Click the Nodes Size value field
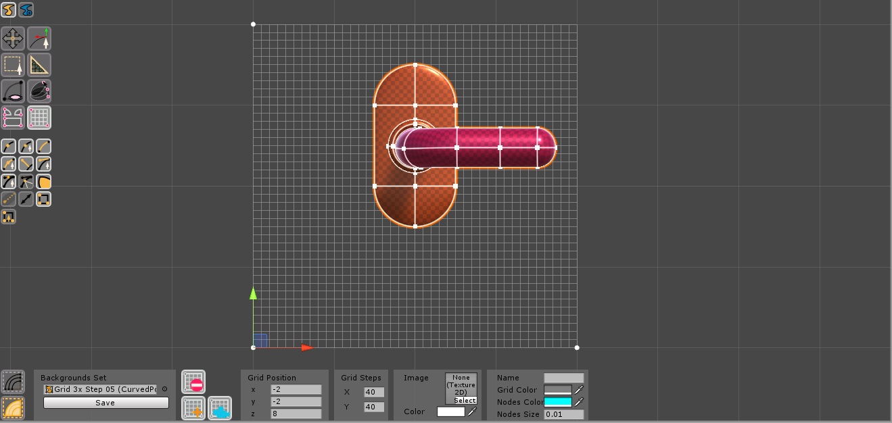The image size is (892, 423). (x=563, y=415)
